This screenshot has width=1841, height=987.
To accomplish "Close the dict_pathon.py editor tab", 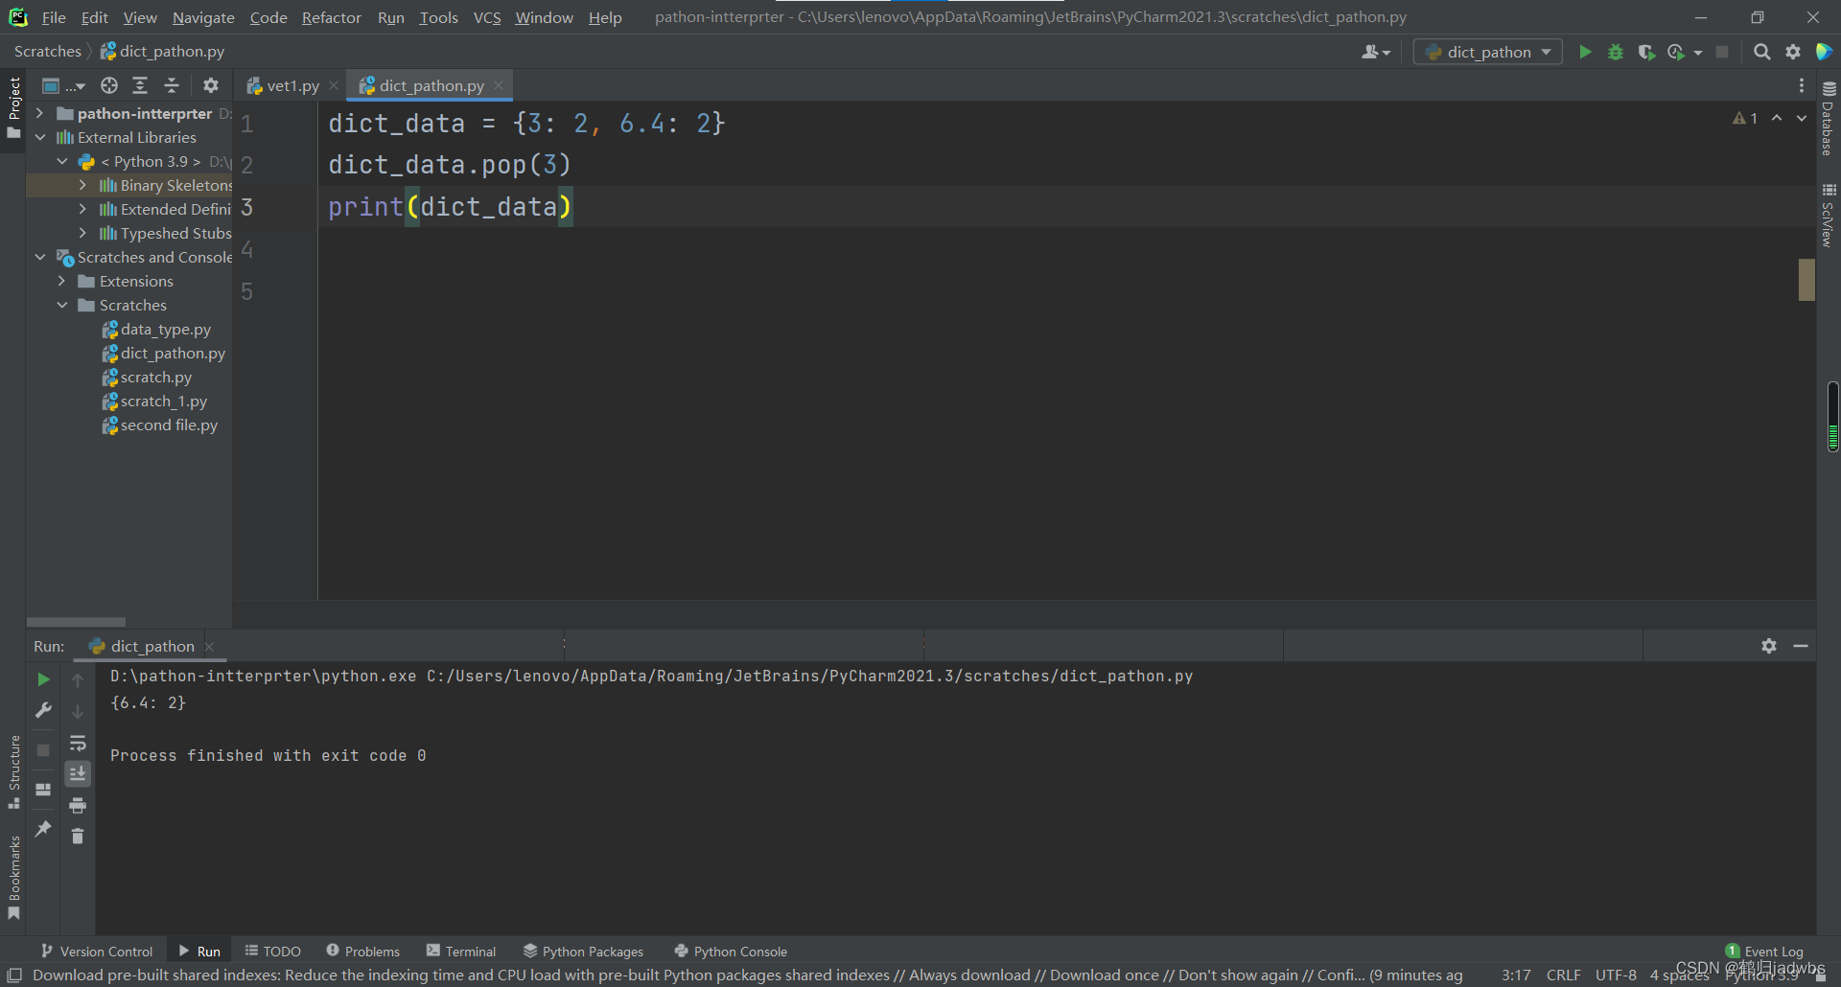I will pyautogui.click(x=499, y=85).
